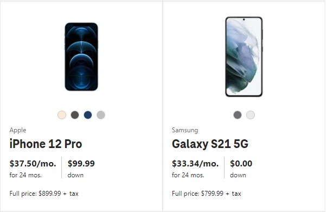The image size is (327, 212).
Task: Click the Galaxy S21 5G title link
Action: [x=210, y=144]
